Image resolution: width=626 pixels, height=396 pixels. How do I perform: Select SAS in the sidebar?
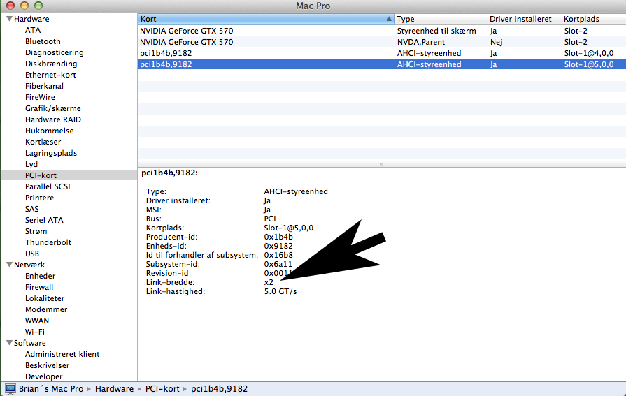pyautogui.click(x=32, y=209)
